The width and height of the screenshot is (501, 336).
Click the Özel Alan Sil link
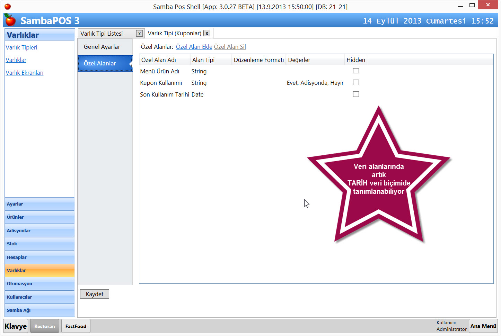(230, 47)
